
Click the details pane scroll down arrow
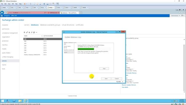184,92
